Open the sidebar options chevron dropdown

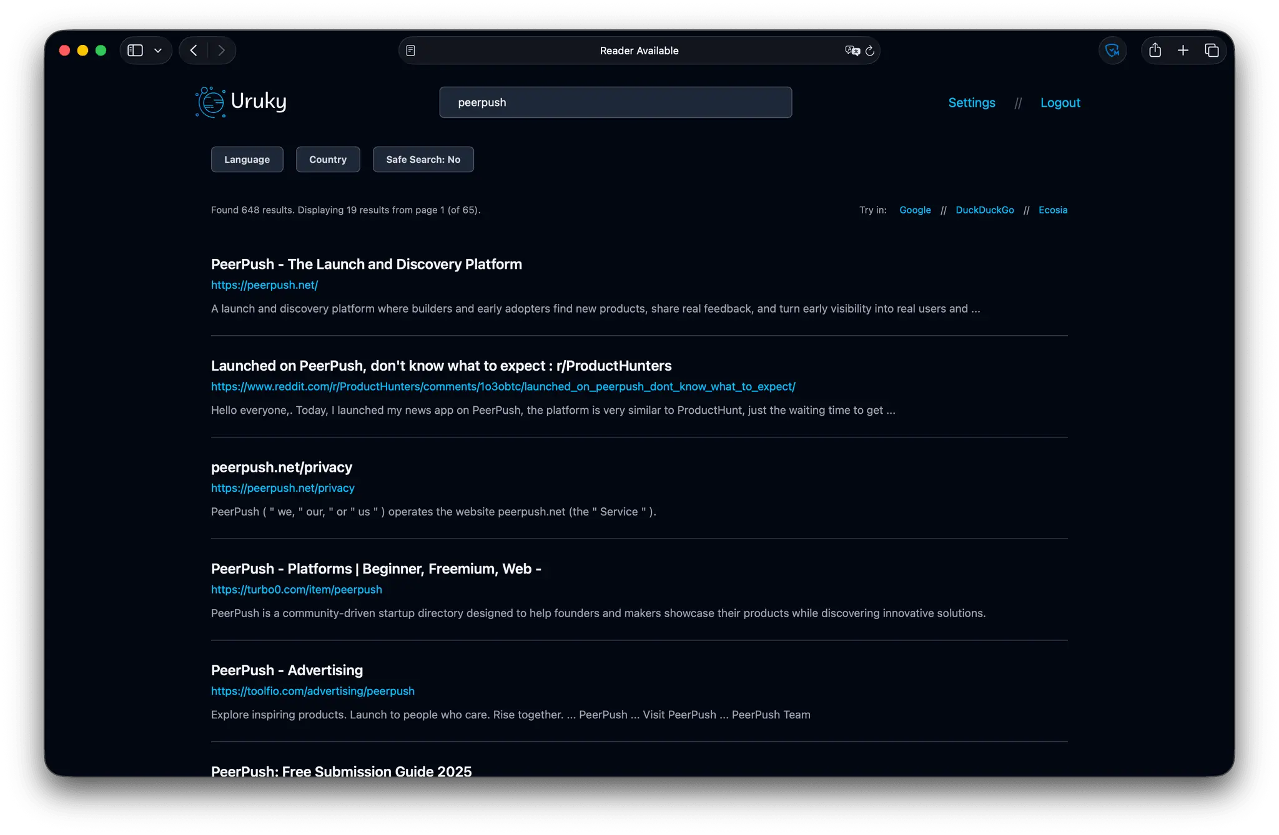tap(158, 51)
